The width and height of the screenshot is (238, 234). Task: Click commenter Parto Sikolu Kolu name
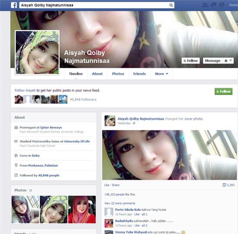(128, 210)
